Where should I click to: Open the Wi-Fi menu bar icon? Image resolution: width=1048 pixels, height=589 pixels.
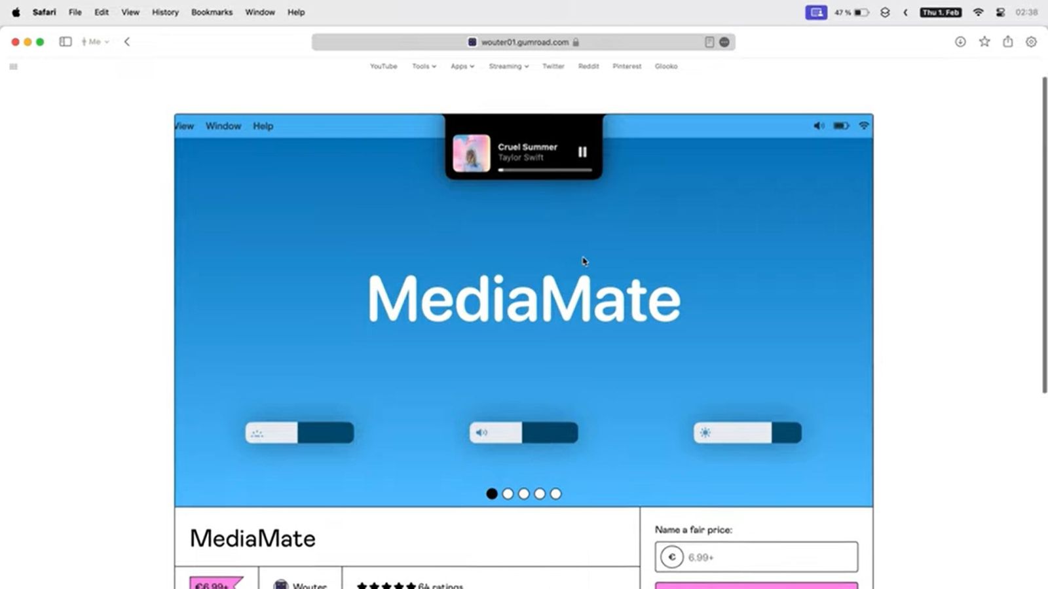coord(979,12)
